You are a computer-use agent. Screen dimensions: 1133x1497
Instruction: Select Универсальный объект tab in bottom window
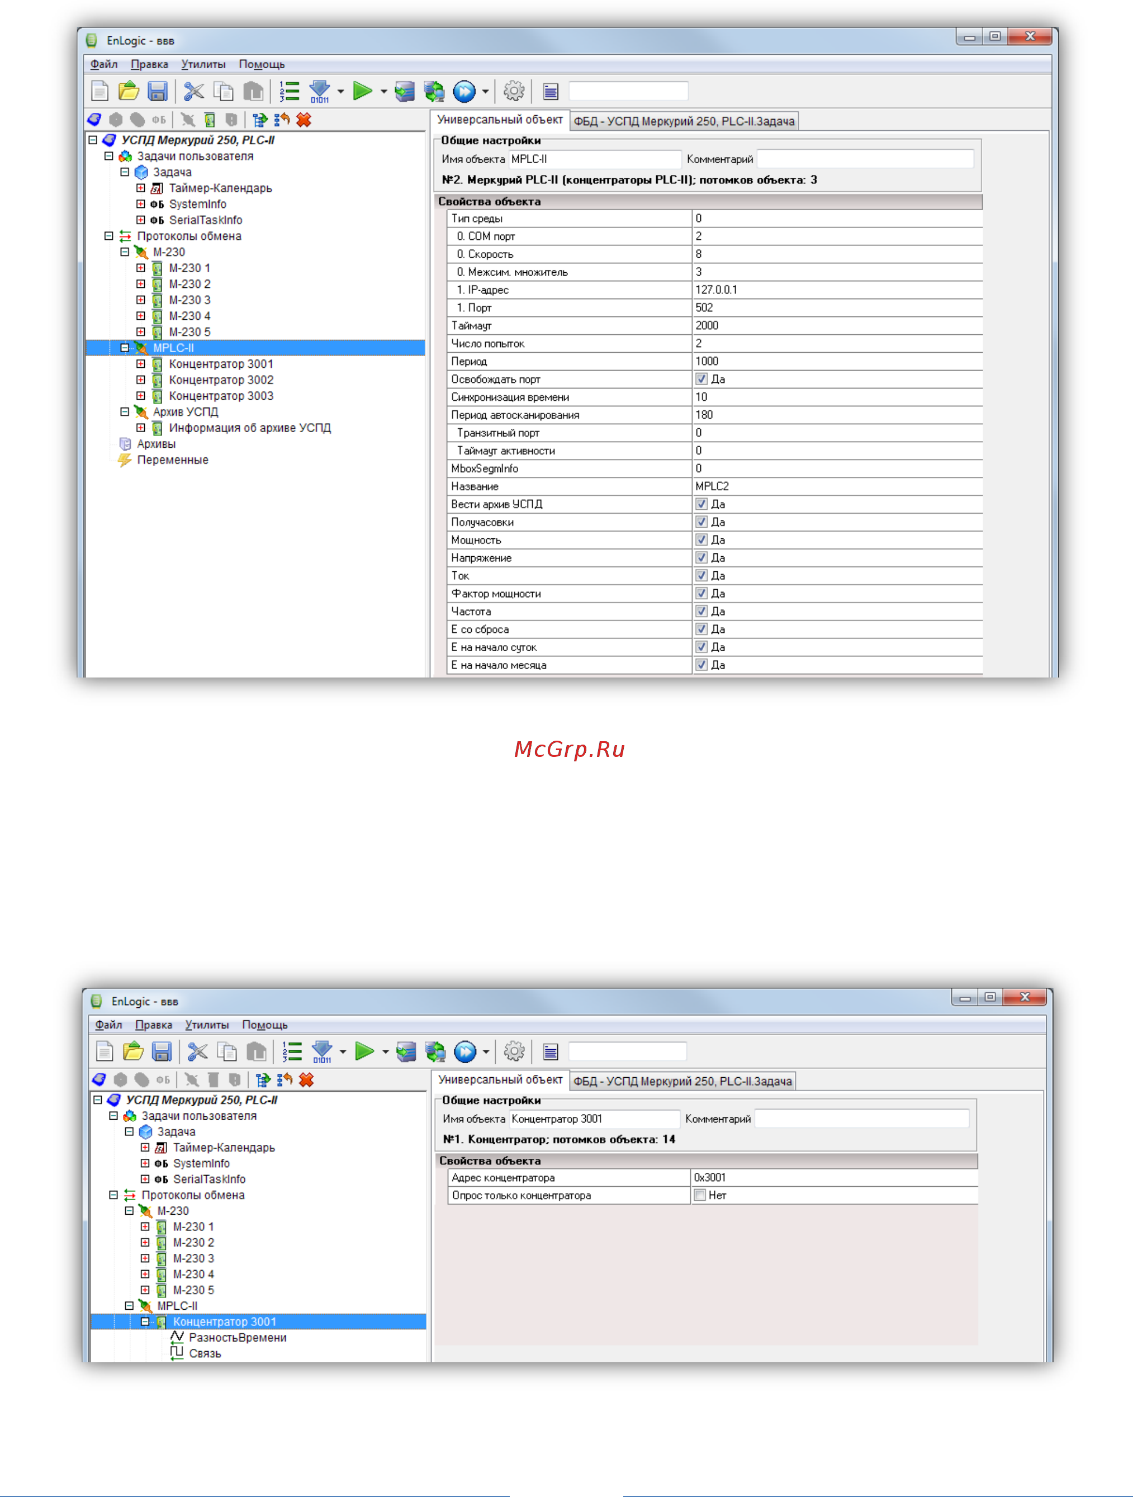coord(500,1079)
